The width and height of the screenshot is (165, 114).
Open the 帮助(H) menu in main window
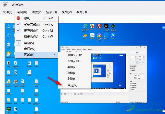click(x=81, y=12)
